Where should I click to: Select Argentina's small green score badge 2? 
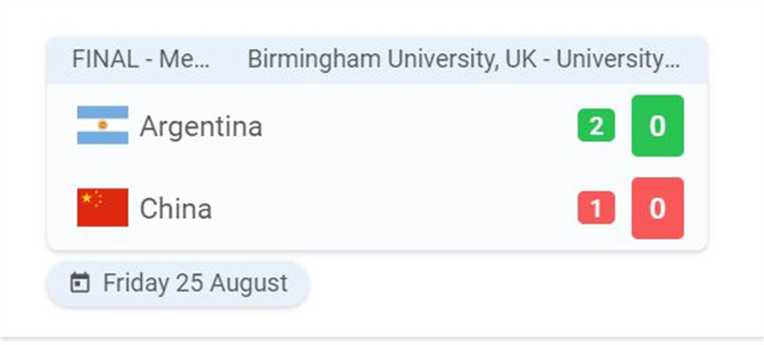pyautogui.click(x=596, y=125)
